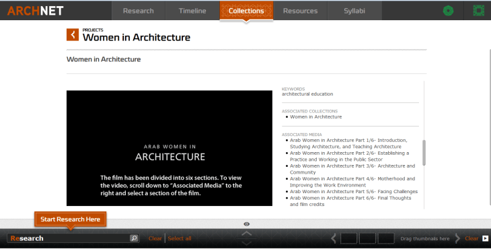This screenshot has height=249, width=491.
Task: Select the Collections tab
Action: point(246,11)
